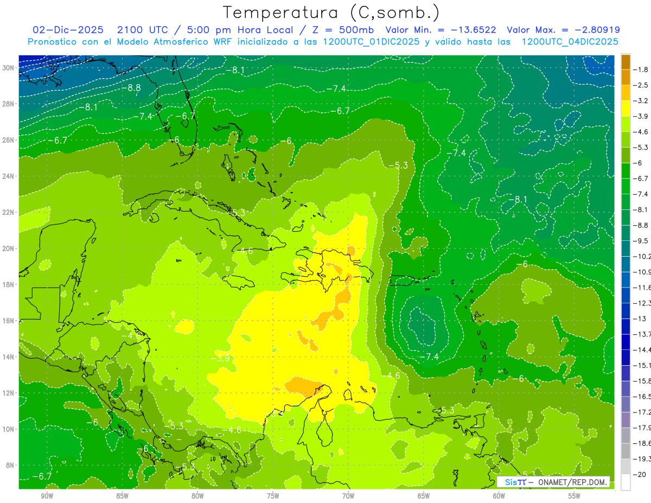Click the '-8.8' contour label on the map
This screenshot has height=503, width=651.
pyautogui.click(x=131, y=87)
